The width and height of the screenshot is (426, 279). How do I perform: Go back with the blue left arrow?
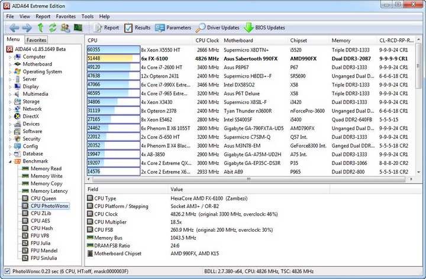(14, 28)
